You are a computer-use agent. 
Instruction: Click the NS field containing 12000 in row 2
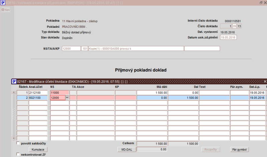[x=58, y=98]
